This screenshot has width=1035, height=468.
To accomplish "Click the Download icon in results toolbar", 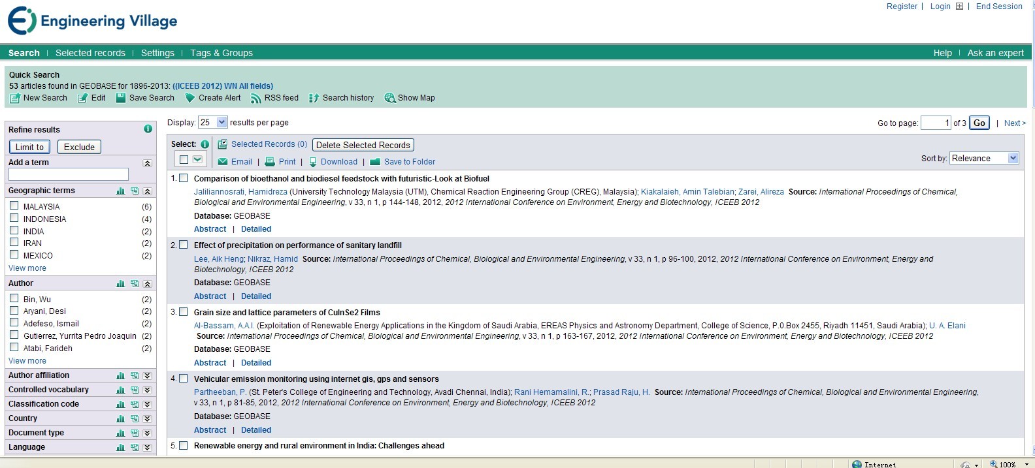I will click(313, 162).
